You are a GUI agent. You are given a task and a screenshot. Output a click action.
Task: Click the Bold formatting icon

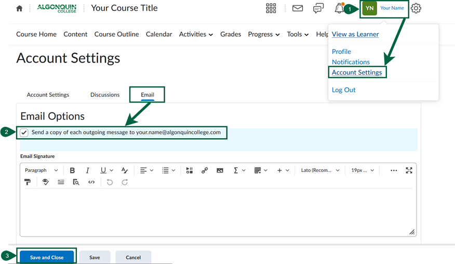tap(72, 170)
